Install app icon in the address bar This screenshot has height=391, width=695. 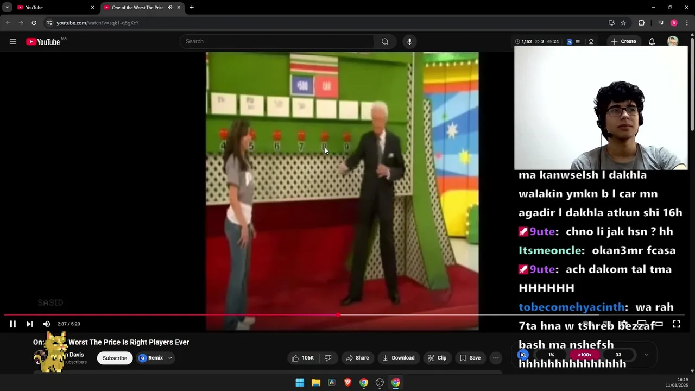click(x=611, y=23)
